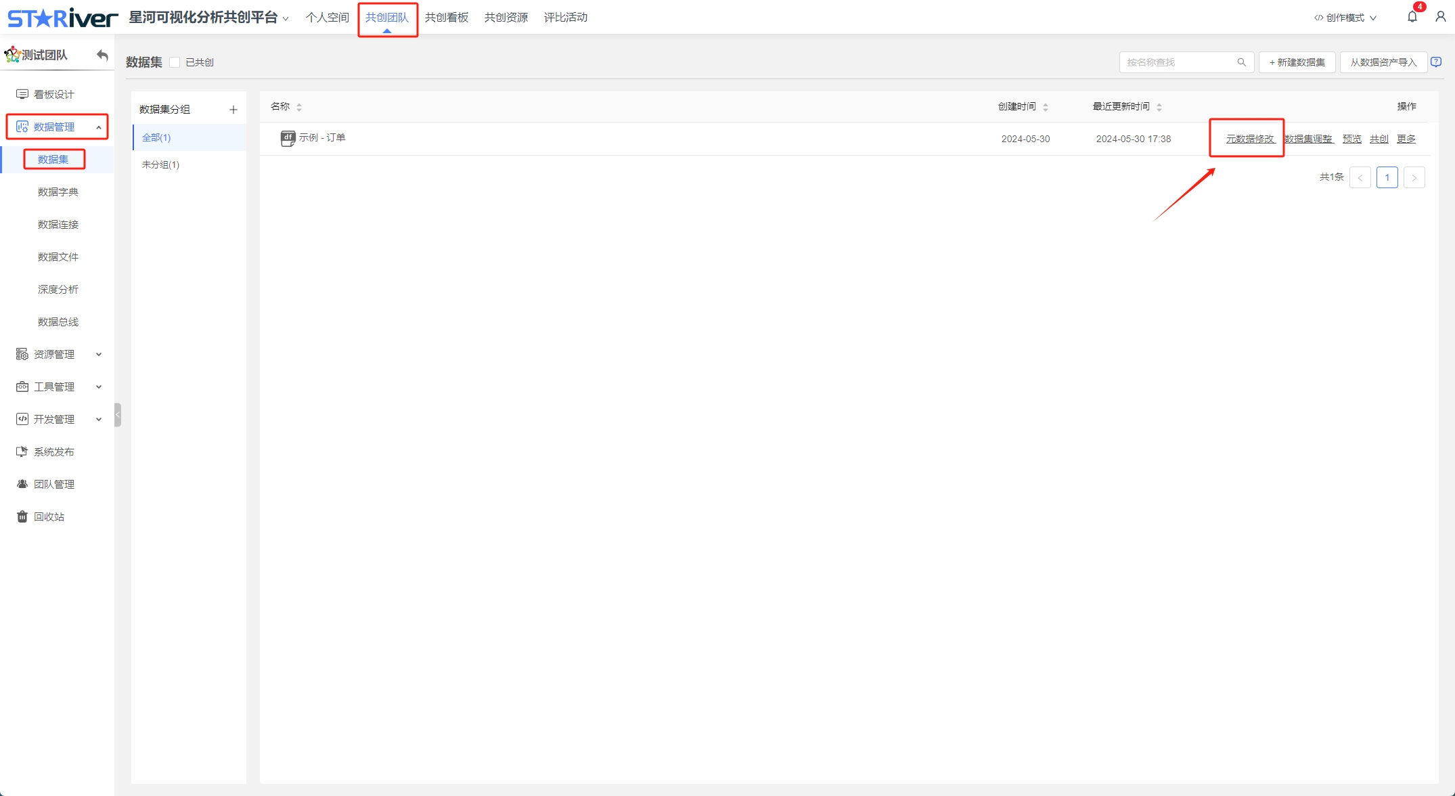Image resolution: width=1455 pixels, height=796 pixels.
Task: Open the 创作模式 dropdown
Action: (1345, 18)
